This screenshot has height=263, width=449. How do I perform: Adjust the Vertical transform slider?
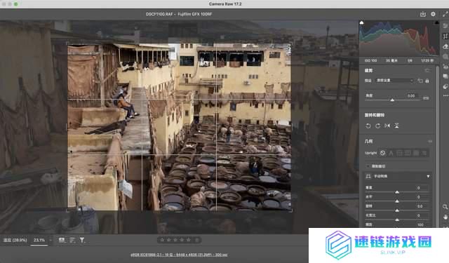397,192
